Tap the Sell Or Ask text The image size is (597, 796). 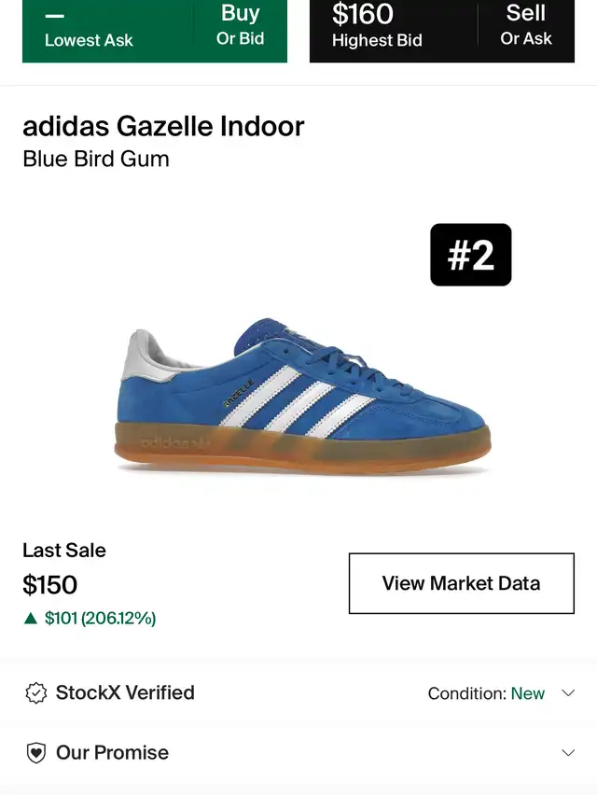pyautogui.click(x=526, y=25)
